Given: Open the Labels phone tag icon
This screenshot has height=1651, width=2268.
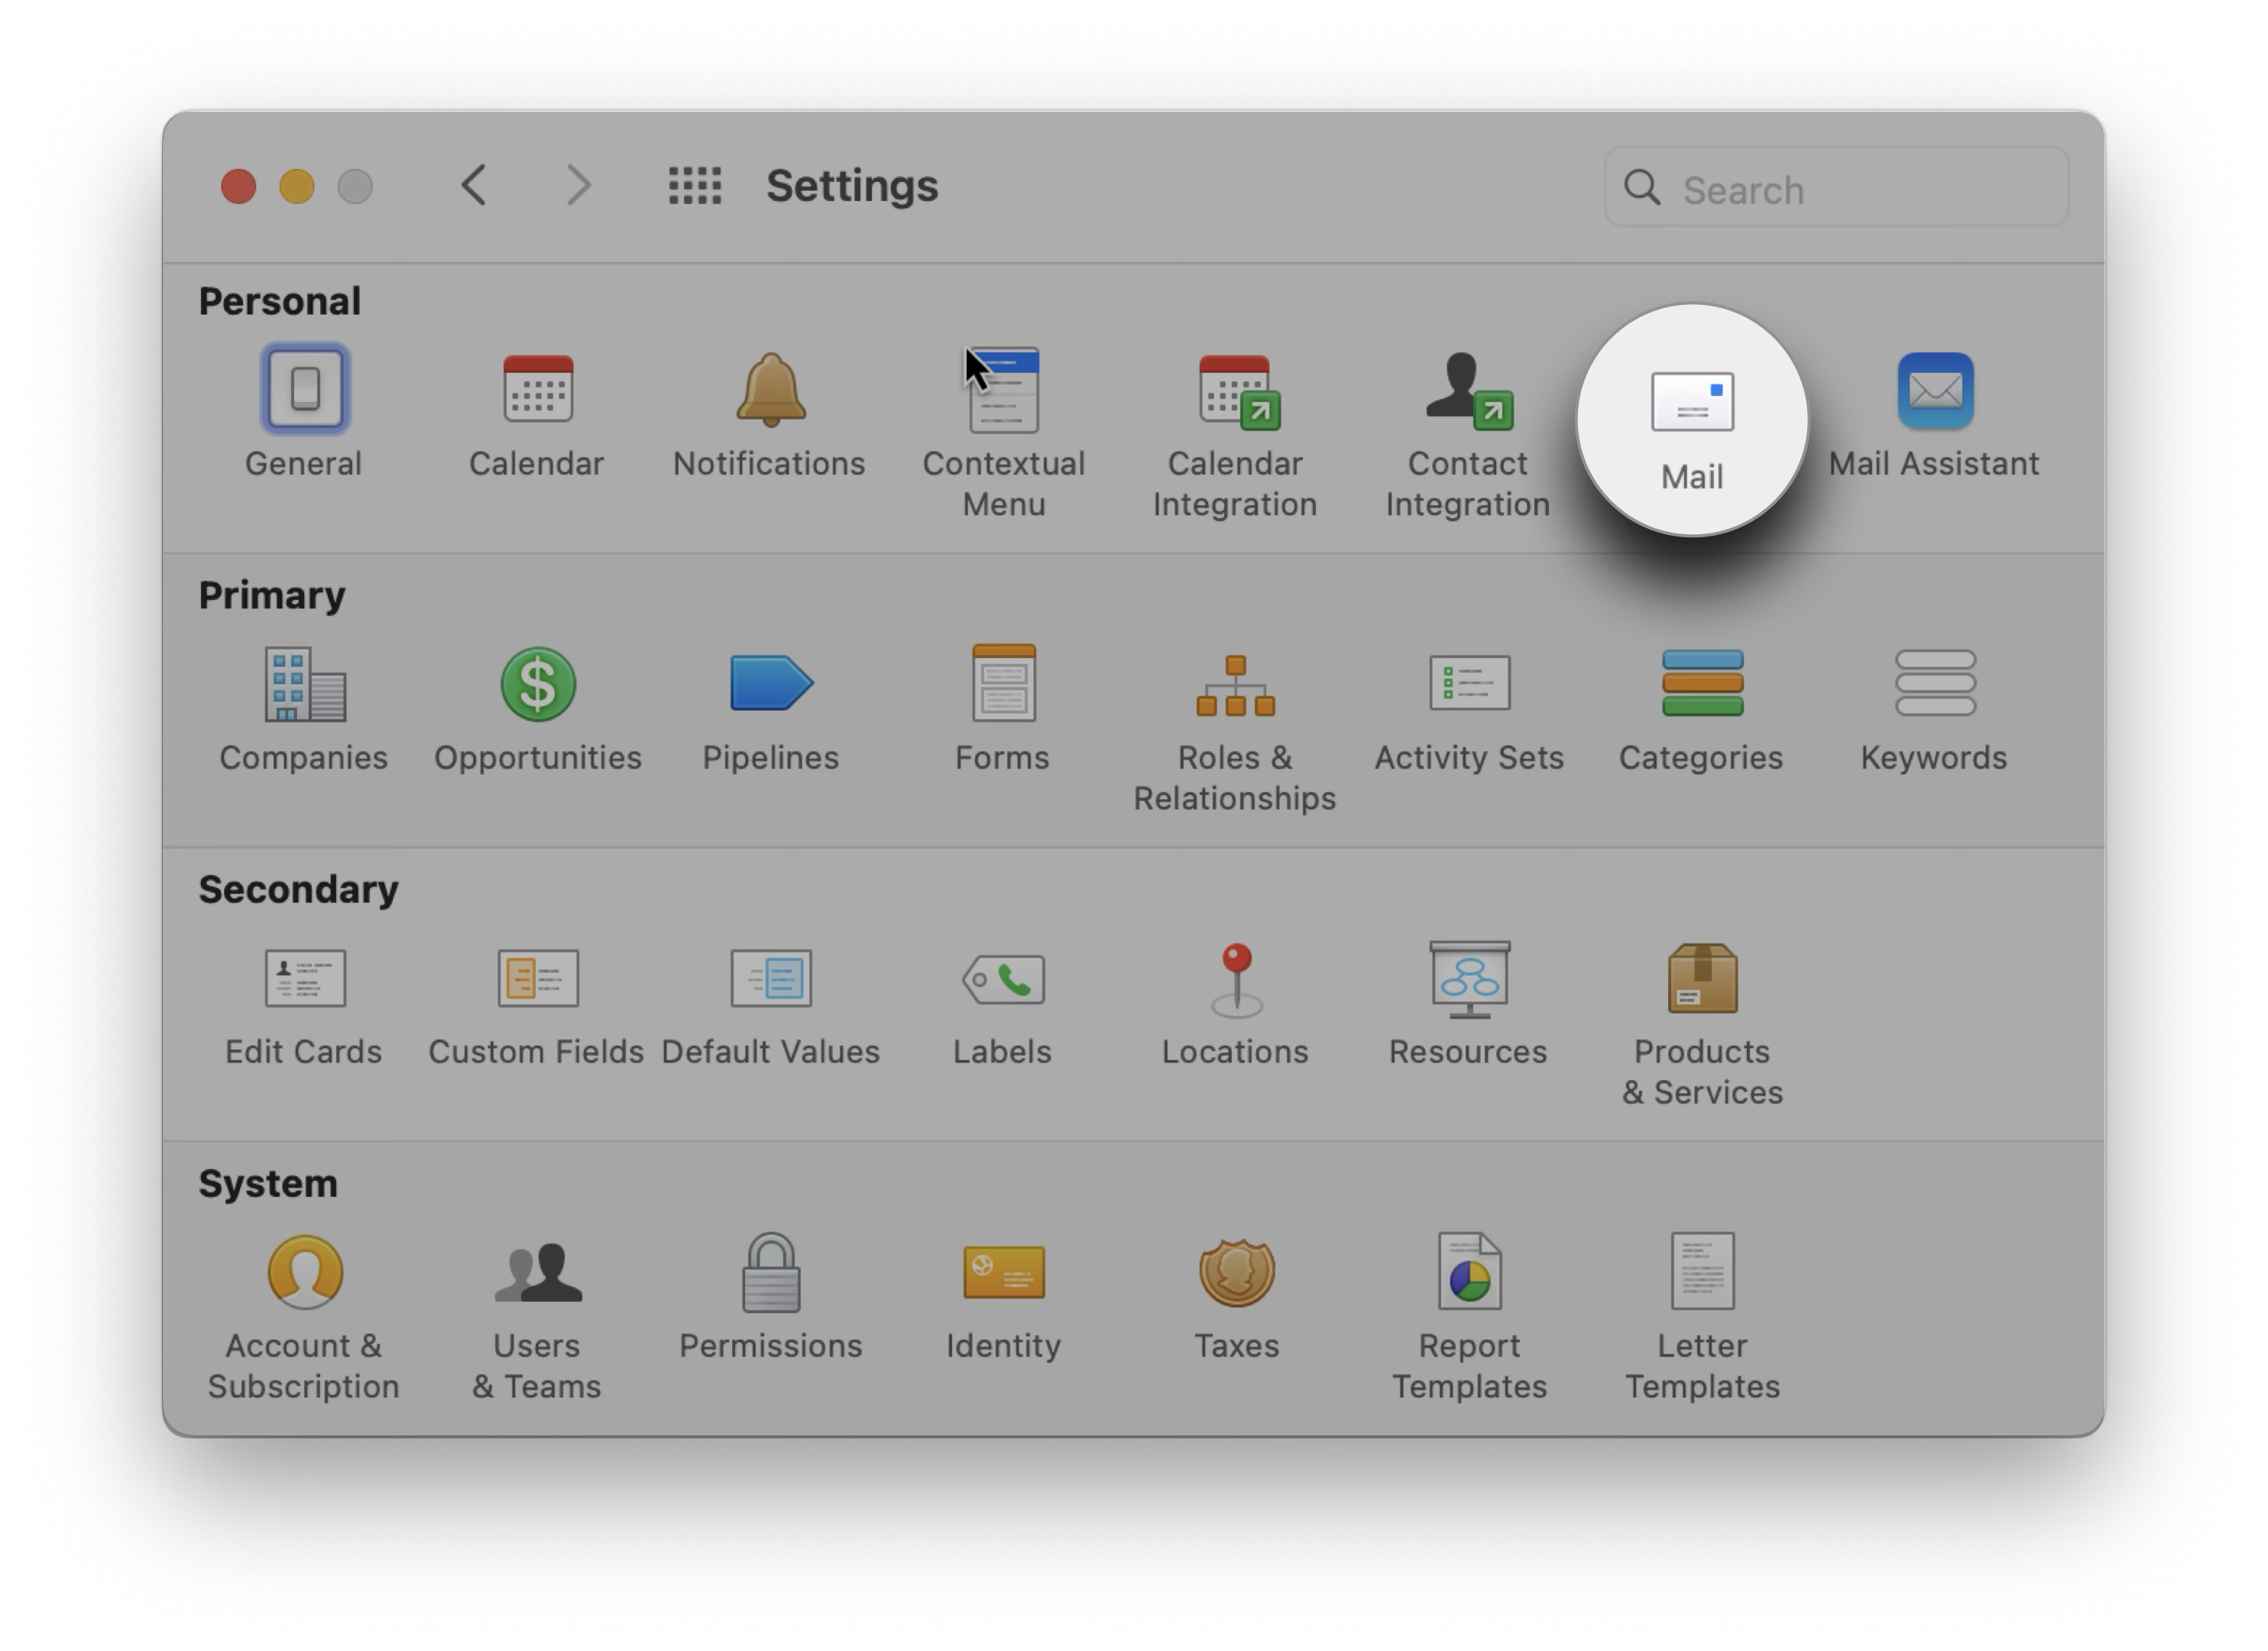Looking at the screenshot, I should click(1003, 980).
